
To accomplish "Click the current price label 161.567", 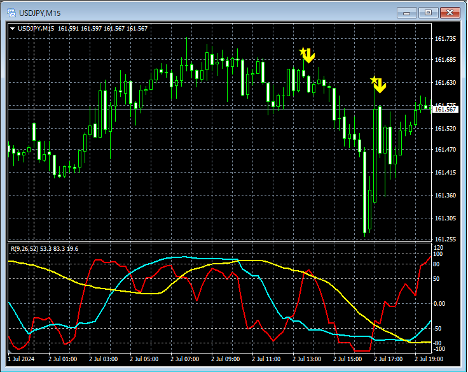I will click(x=445, y=110).
